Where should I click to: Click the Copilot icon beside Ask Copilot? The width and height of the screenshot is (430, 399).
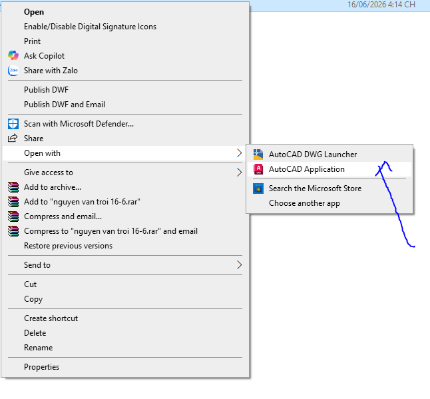pyautogui.click(x=13, y=55)
